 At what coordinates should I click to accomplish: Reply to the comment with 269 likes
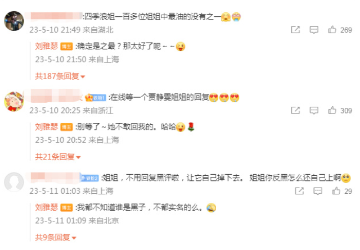click(x=314, y=30)
